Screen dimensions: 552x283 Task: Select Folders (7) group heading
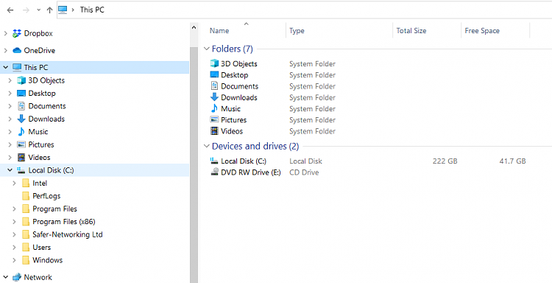pyautogui.click(x=233, y=49)
